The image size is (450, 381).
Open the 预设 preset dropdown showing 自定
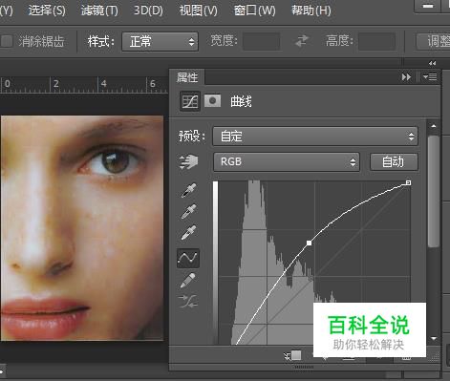(x=315, y=137)
